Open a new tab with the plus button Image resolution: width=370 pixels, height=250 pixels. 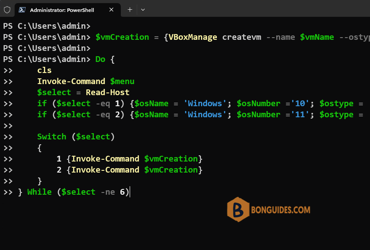[130, 10]
